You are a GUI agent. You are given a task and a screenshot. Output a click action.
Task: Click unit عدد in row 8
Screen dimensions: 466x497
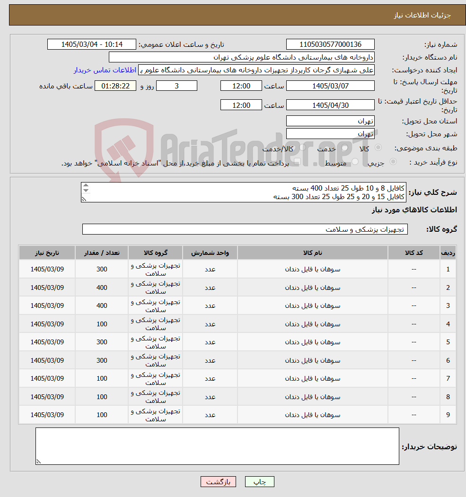pyautogui.click(x=210, y=397)
